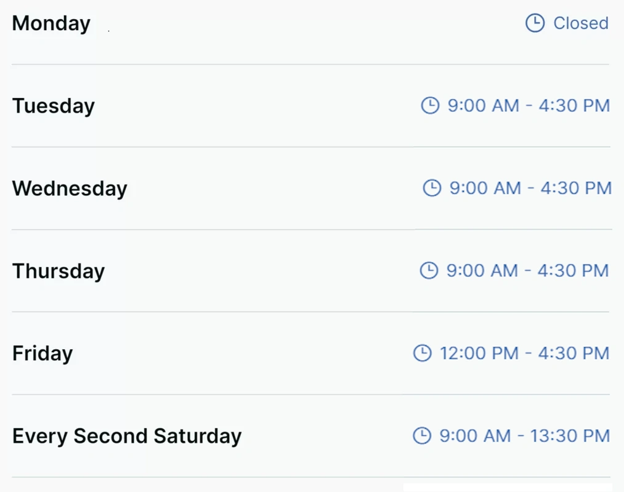Select the Thursday day name
The image size is (624, 492).
click(x=59, y=270)
